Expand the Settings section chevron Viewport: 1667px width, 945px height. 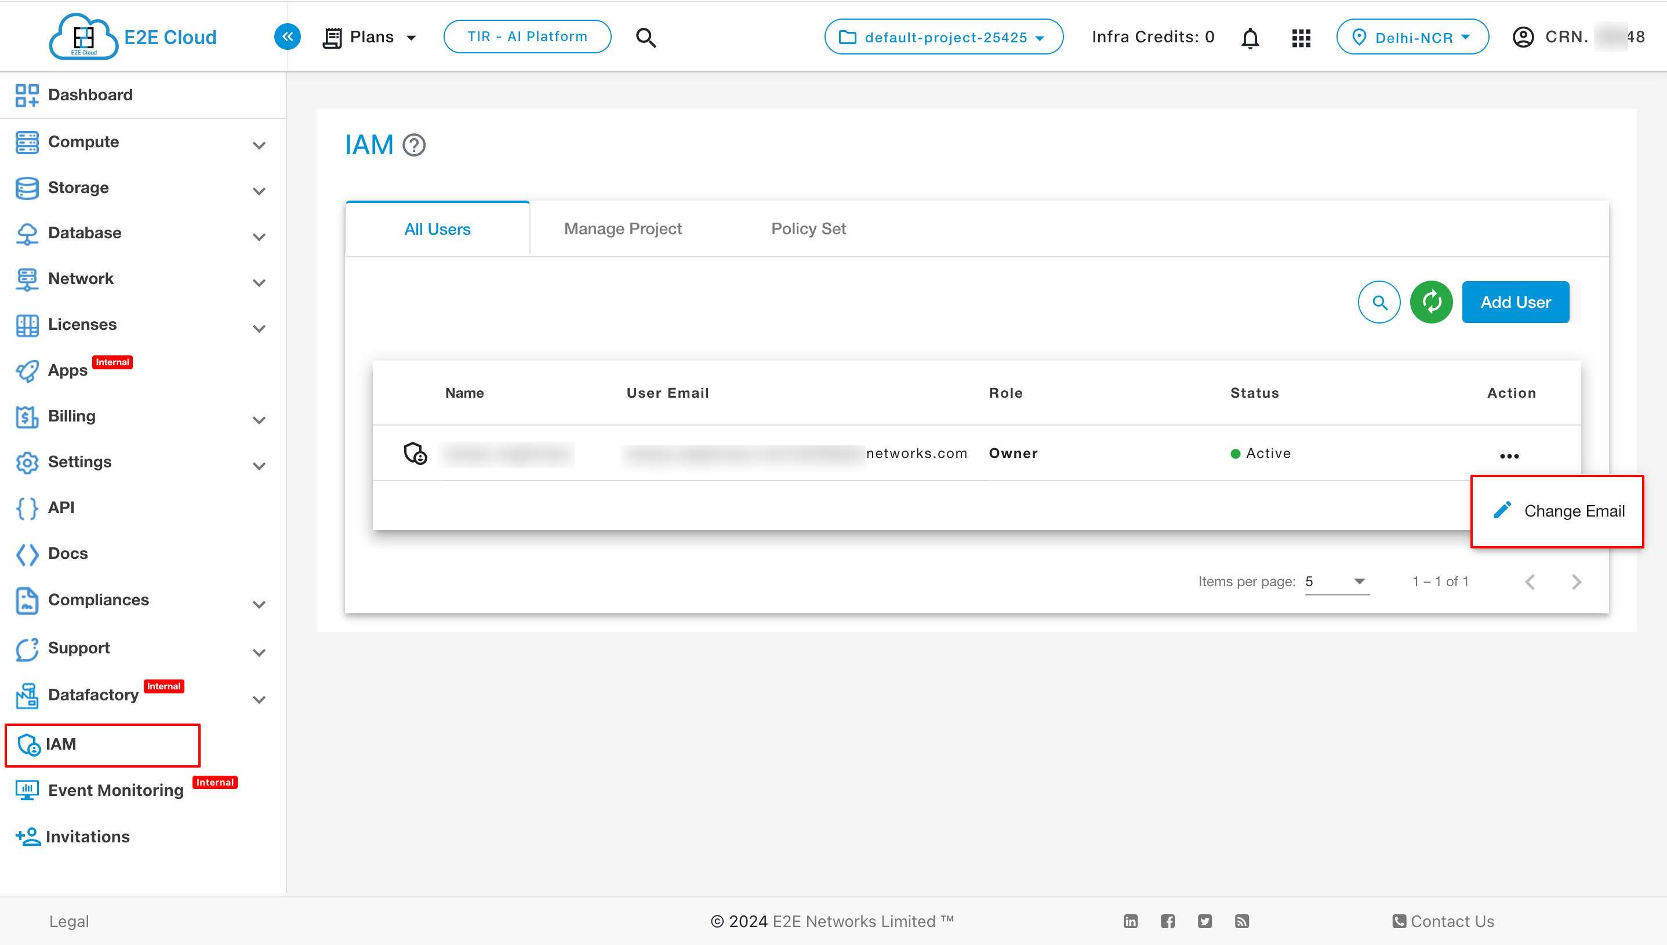(259, 466)
